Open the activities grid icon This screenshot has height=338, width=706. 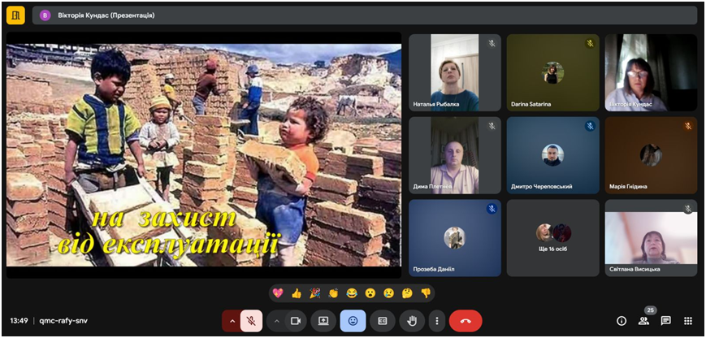[687, 321]
